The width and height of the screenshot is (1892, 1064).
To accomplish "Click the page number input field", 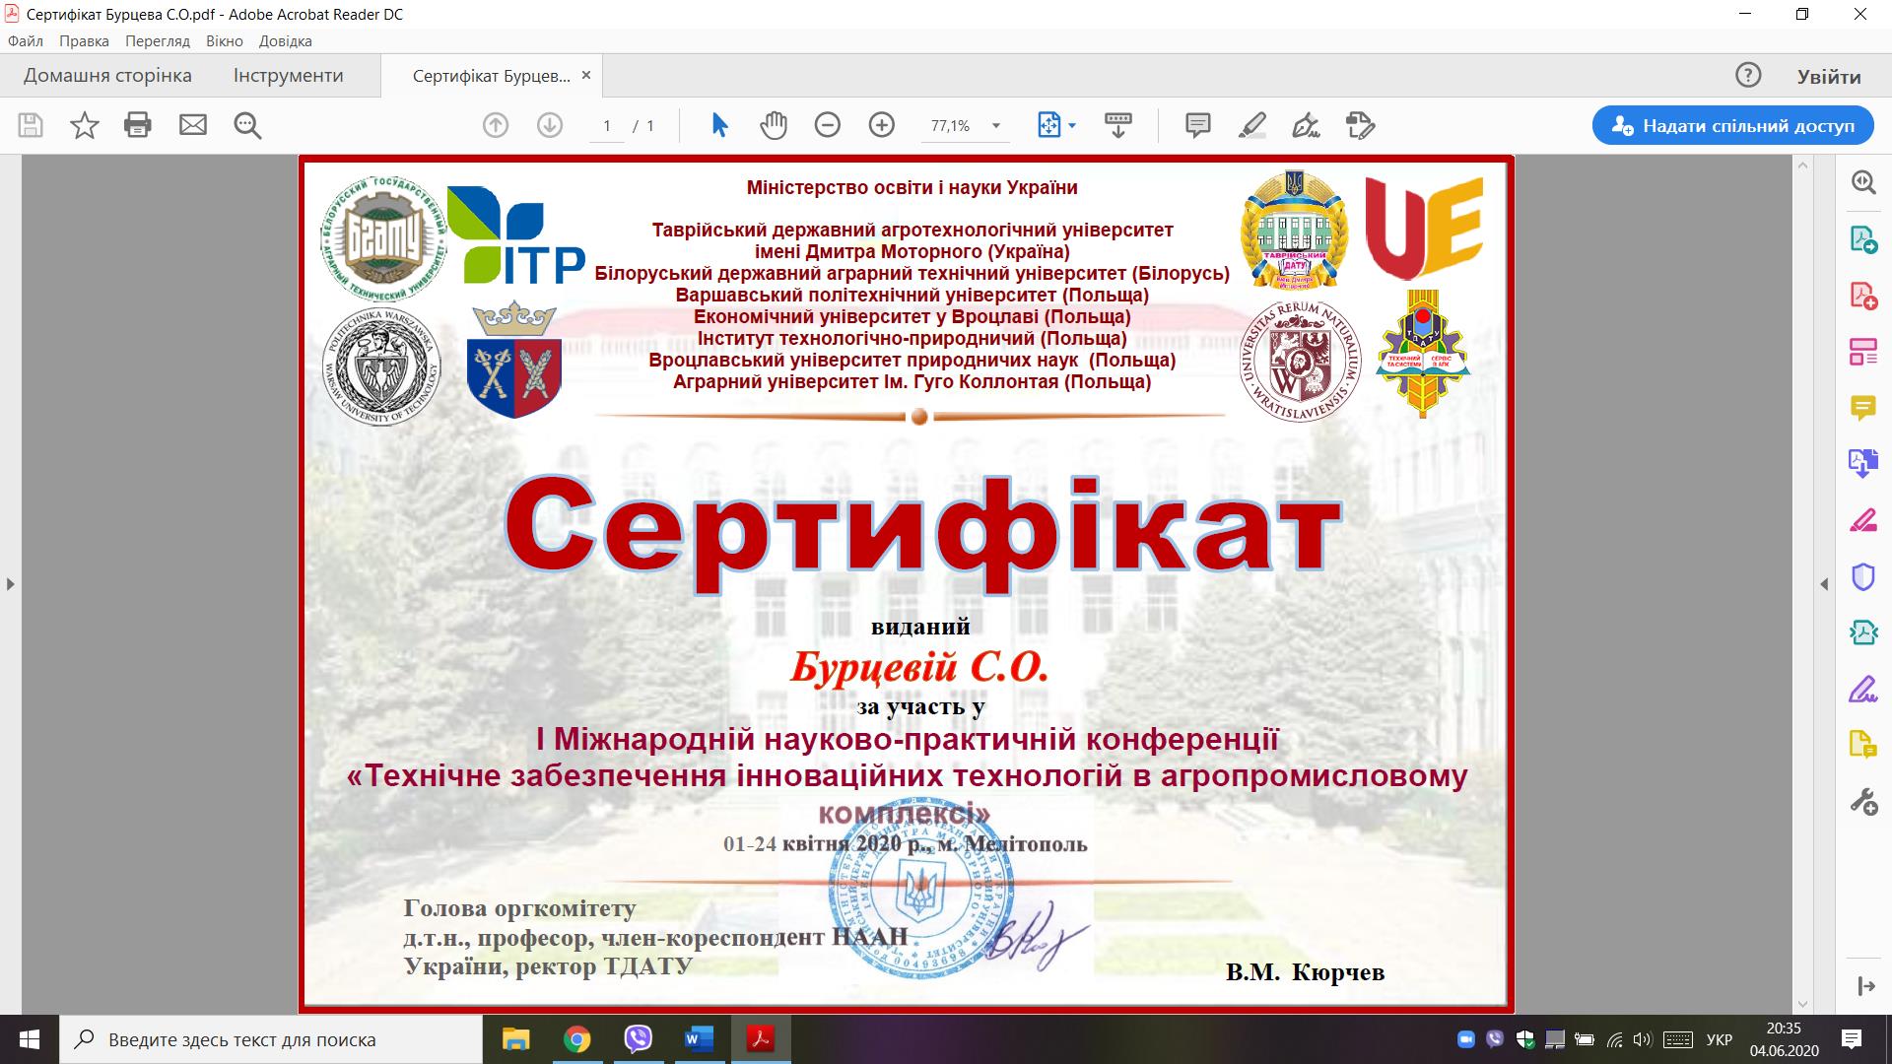I will [x=607, y=126].
